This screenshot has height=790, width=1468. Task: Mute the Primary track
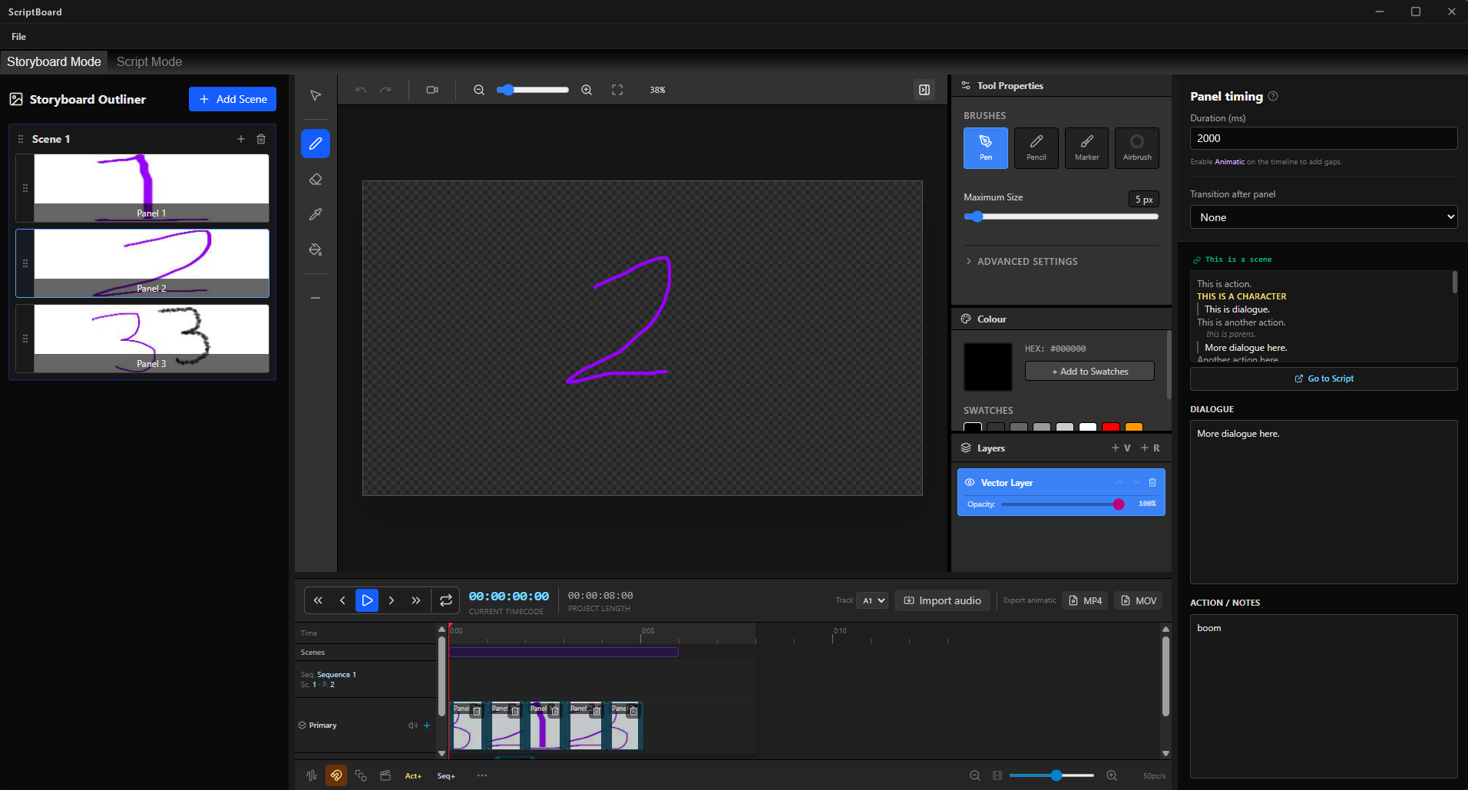(x=413, y=726)
